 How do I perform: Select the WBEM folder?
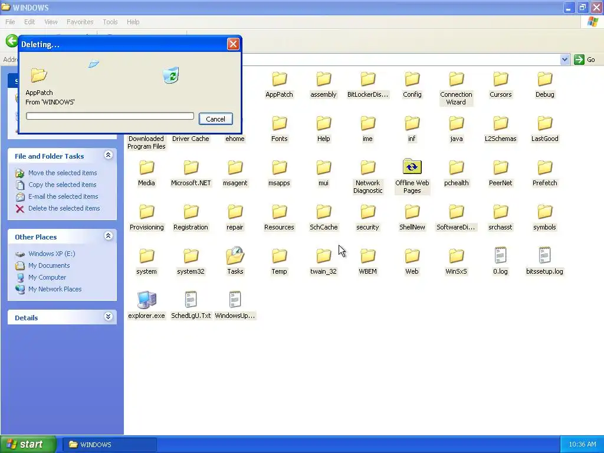click(368, 262)
